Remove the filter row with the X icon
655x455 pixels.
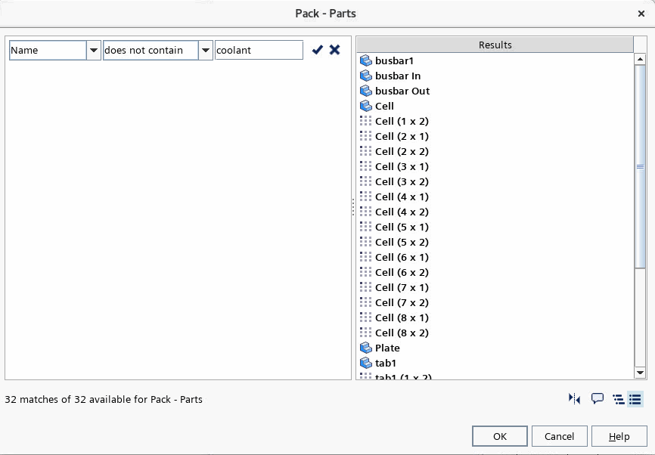pyautogui.click(x=334, y=50)
